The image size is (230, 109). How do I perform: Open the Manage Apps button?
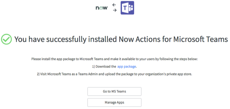(114, 102)
